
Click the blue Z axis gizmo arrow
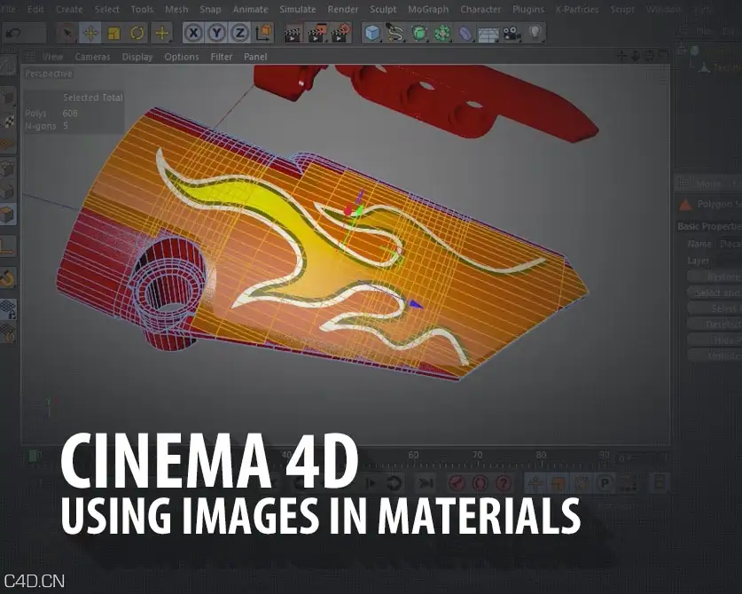pos(415,304)
